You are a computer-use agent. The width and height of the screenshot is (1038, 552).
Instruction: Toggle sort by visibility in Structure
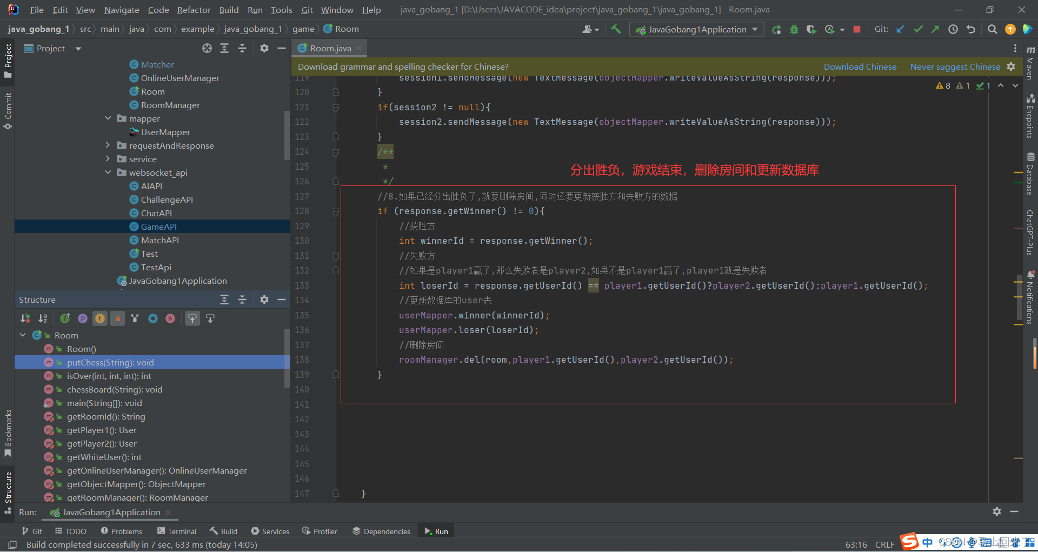point(25,318)
